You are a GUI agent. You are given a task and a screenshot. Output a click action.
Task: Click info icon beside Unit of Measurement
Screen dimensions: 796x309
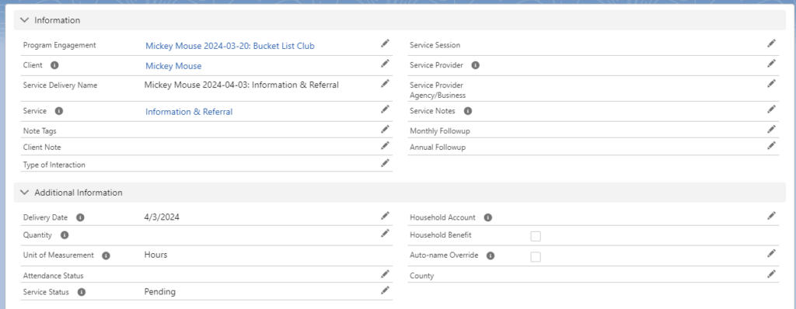106,255
